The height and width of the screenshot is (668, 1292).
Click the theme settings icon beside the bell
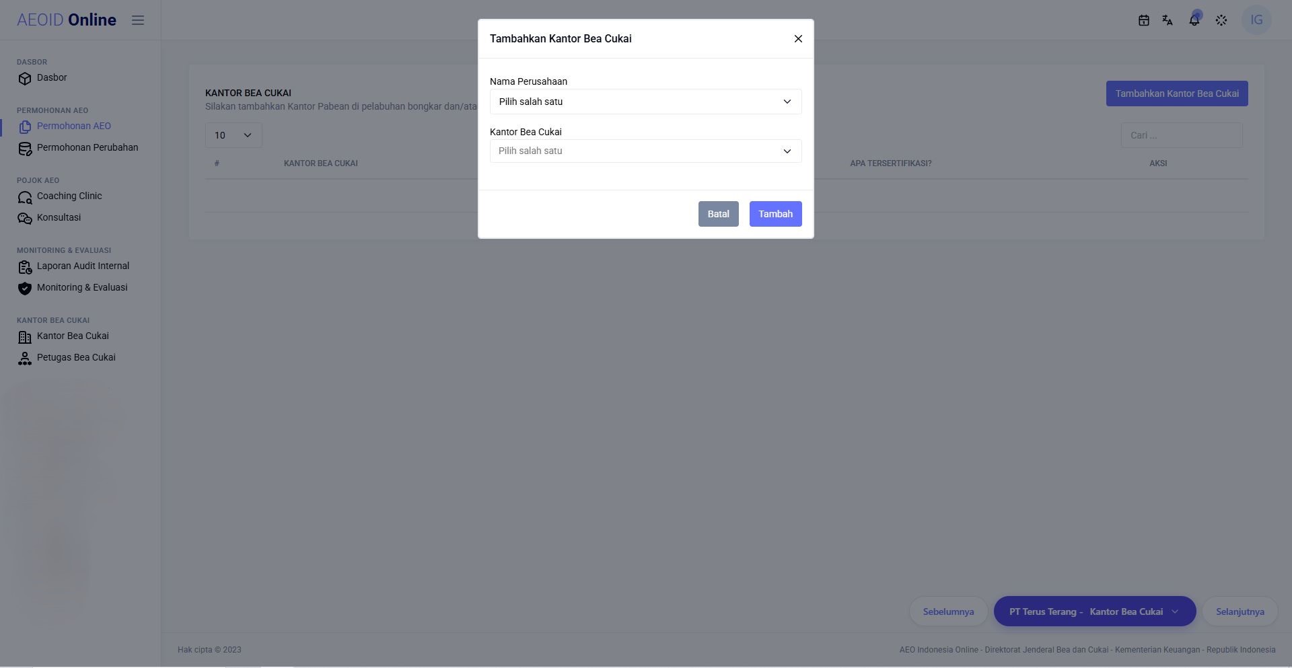click(x=1221, y=20)
